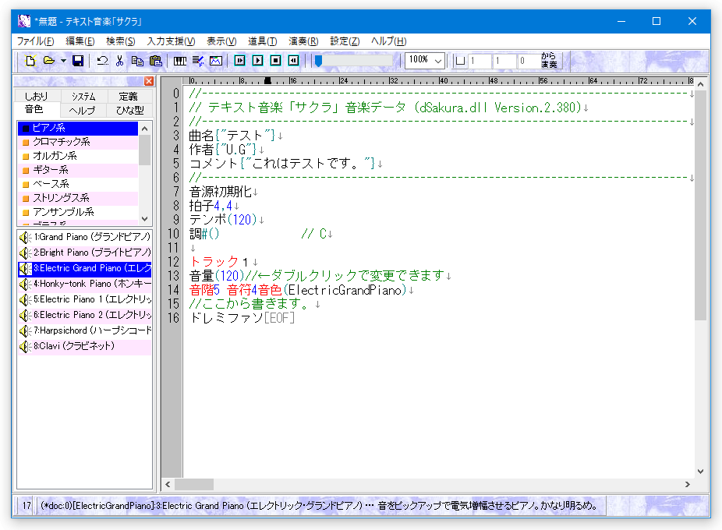Preview sound of 1:Grand Piano speaker icon

coord(25,238)
